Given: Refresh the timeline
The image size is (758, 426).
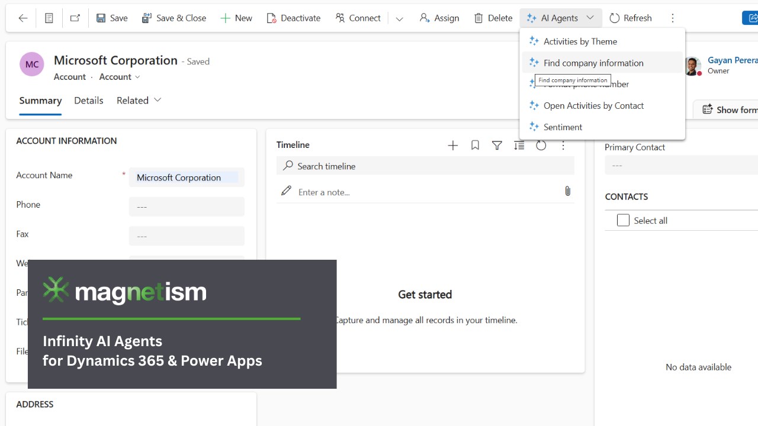Looking at the screenshot, I should pyautogui.click(x=541, y=146).
